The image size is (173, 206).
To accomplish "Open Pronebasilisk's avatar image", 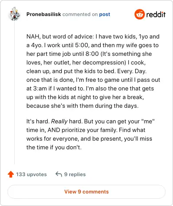I will tap(14, 14).
